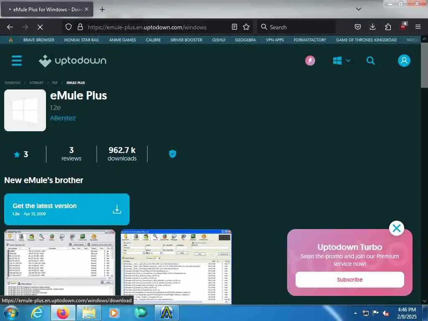Open VPN APPS link
Viewport: 428px width, 321px height.
click(x=275, y=40)
